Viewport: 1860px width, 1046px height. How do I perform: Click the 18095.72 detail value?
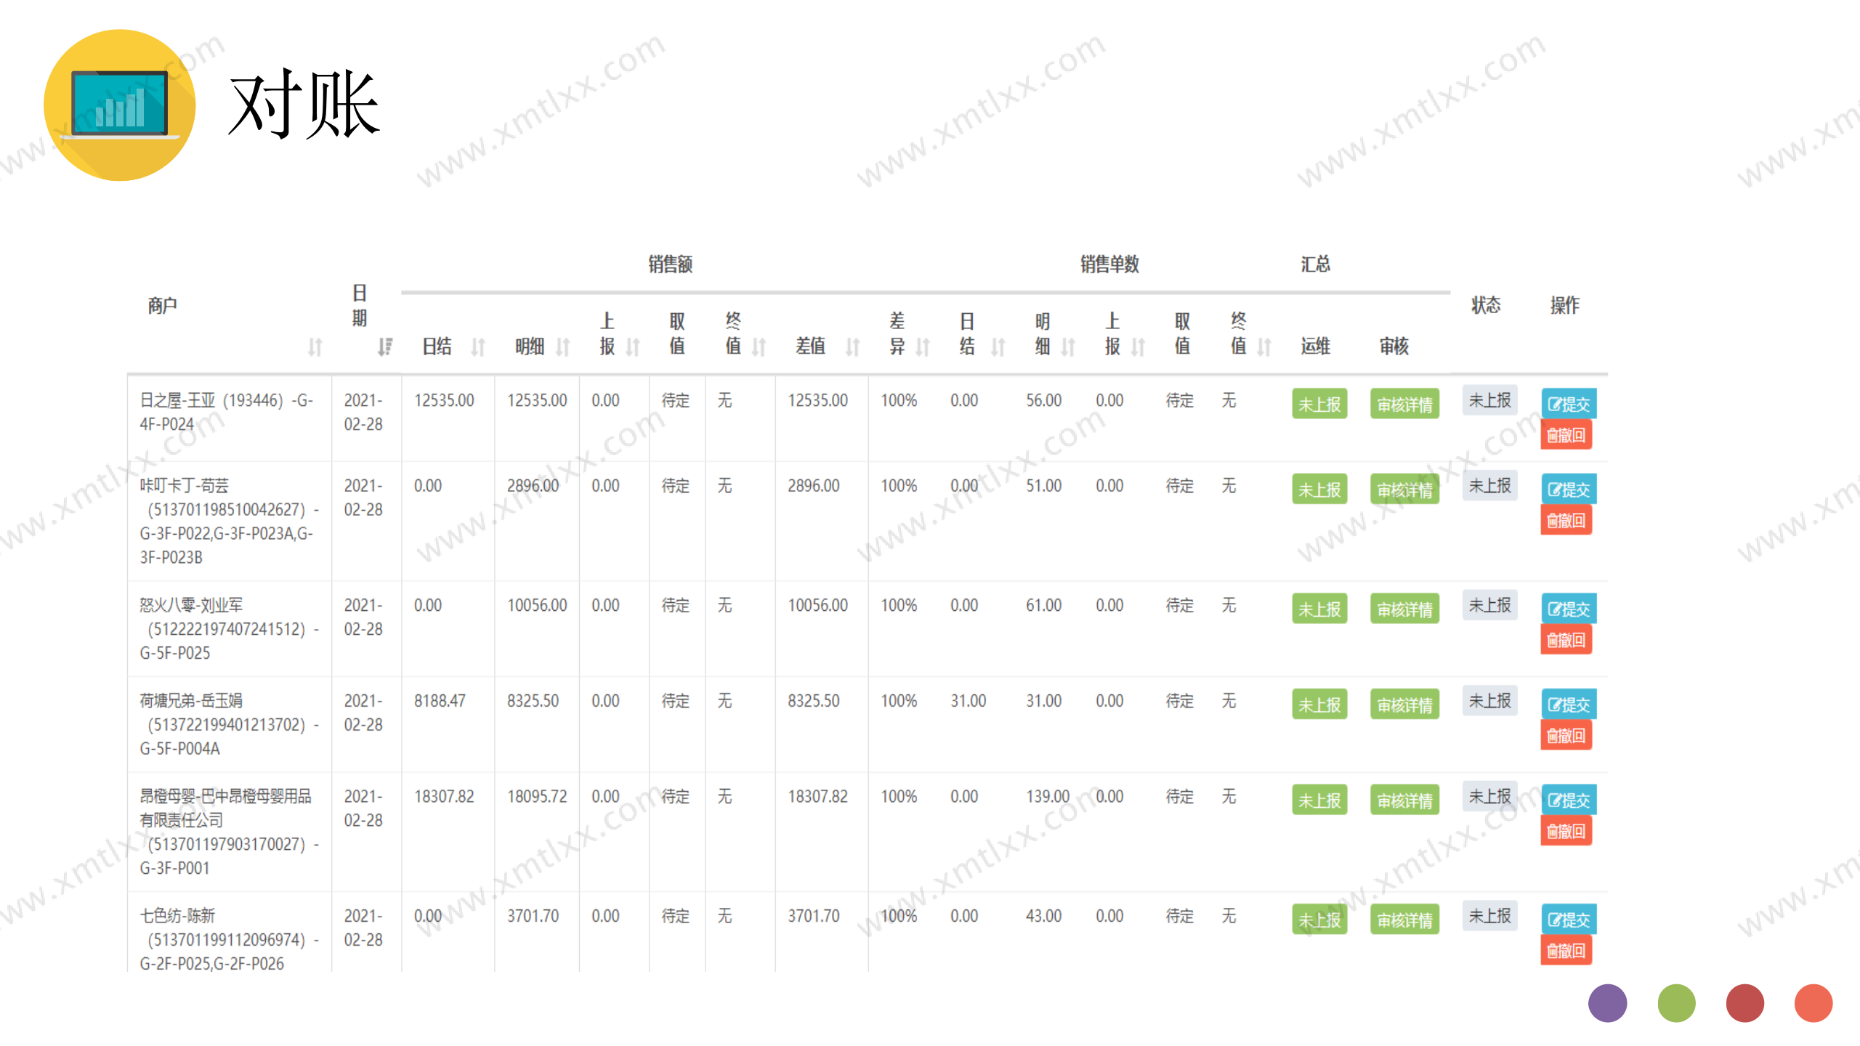pos(537,796)
